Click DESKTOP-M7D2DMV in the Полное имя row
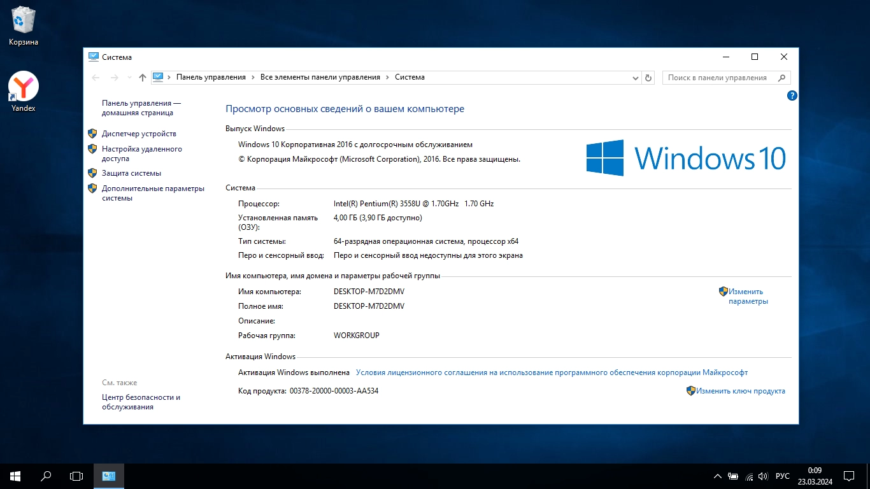This screenshot has width=870, height=489. [369, 306]
